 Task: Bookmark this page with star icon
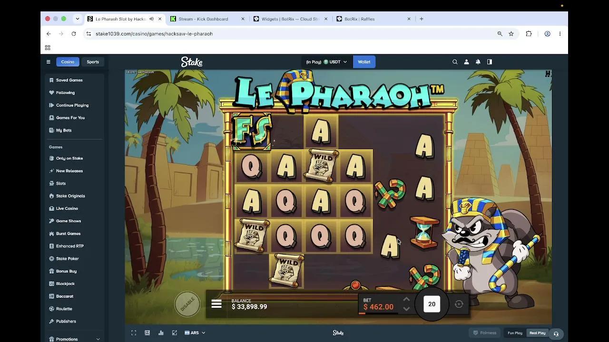[x=511, y=34]
